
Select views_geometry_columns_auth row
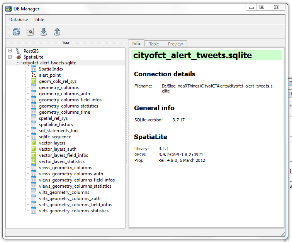(71, 174)
